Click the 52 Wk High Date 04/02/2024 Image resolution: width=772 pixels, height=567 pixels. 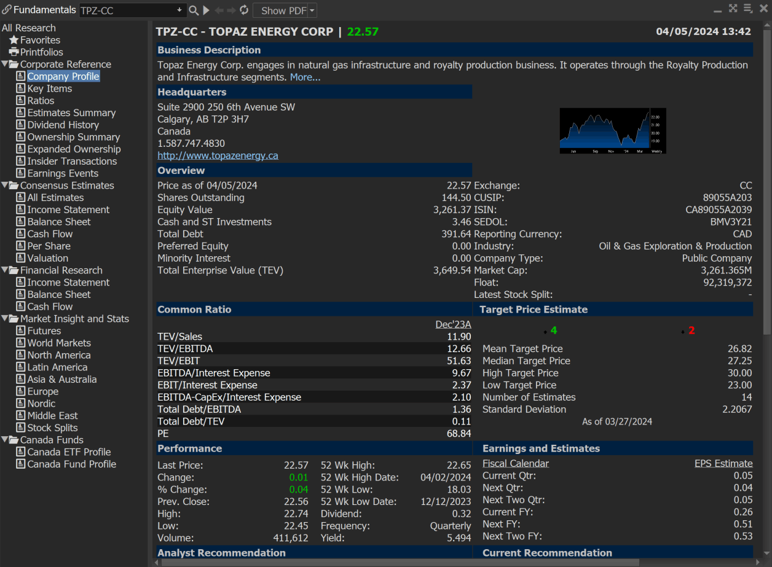(446, 477)
